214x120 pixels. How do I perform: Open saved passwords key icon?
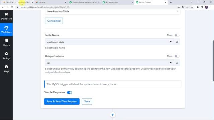[179, 7]
